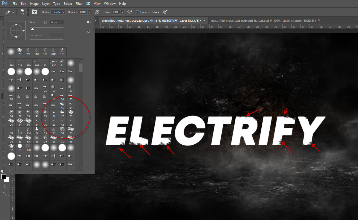Toggle the Brush Settings panel icon
The height and width of the screenshot is (220, 358).
(34, 12)
